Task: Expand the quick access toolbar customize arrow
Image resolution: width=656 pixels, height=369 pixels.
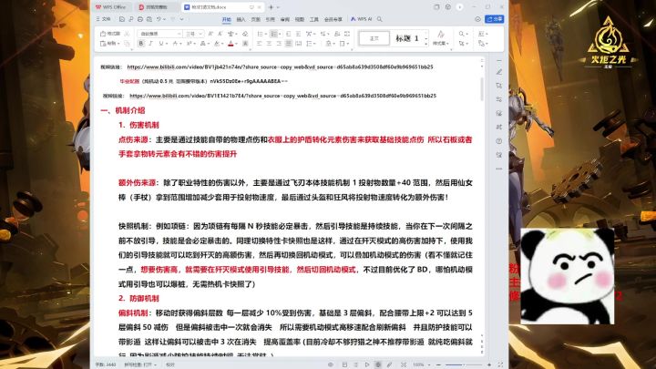Action: (x=181, y=19)
